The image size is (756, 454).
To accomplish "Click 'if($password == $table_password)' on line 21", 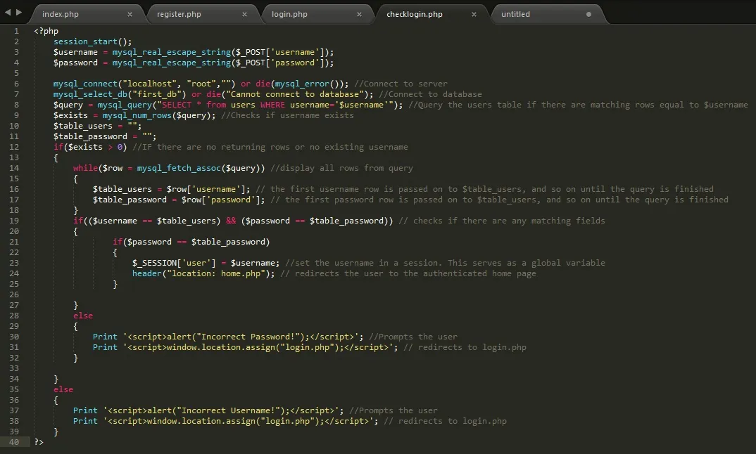I will pyautogui.click(x=191, y=242).
